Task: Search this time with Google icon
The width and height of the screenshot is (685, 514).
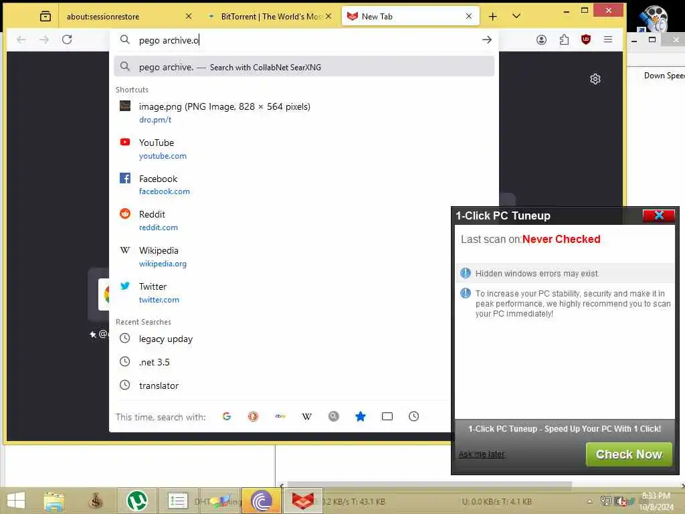Action: [x=227, y=416]
